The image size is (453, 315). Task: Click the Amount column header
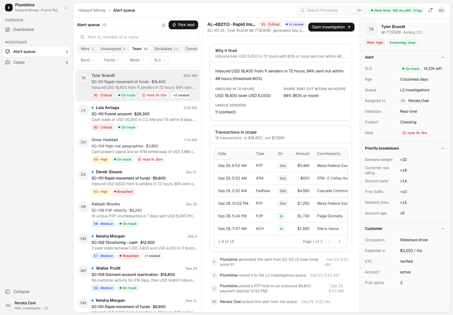point(302,154)
